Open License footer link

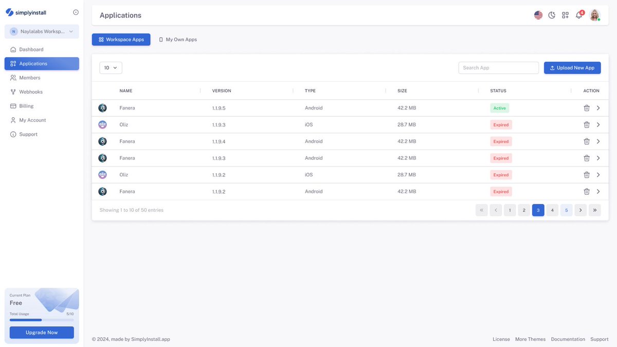point(501,339)
